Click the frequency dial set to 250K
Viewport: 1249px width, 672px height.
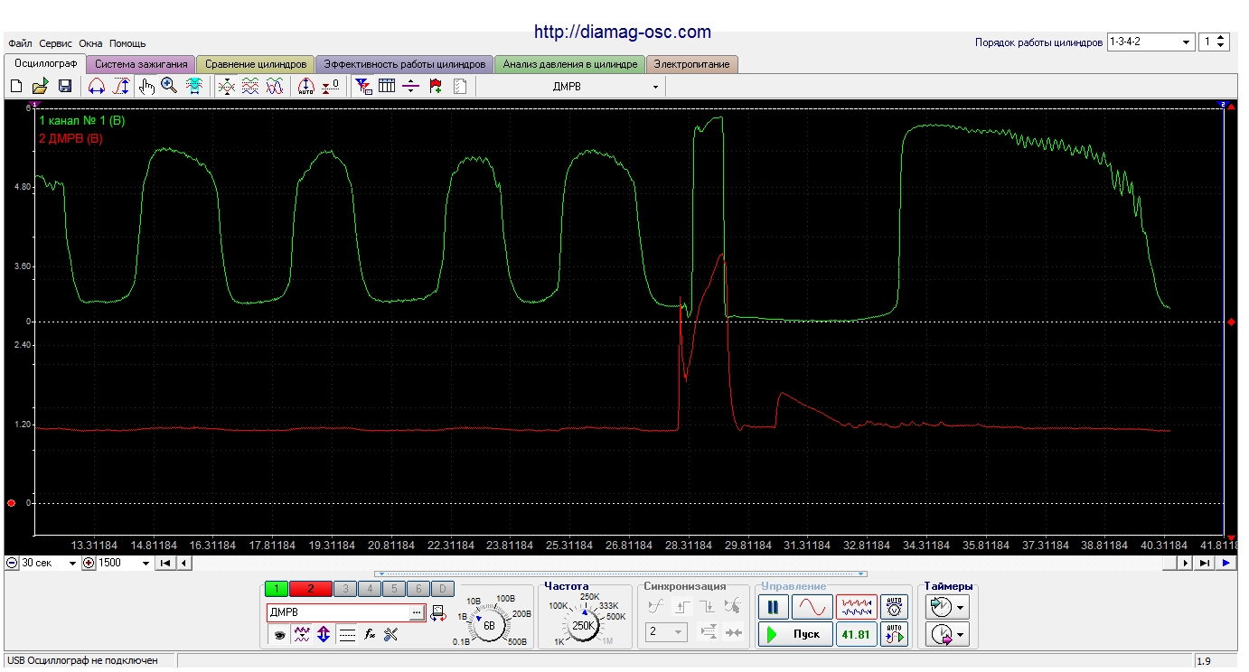point(584,625)
